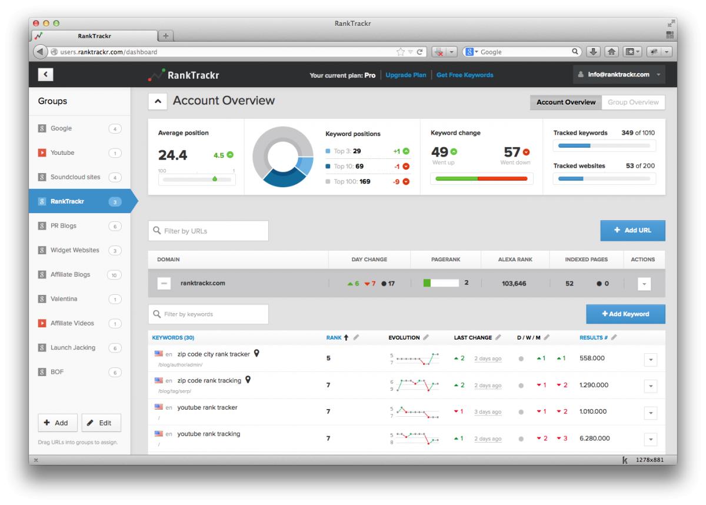Select the Valentina group
Viewport: 706px width, 505px height.
[x=79, y=299]
